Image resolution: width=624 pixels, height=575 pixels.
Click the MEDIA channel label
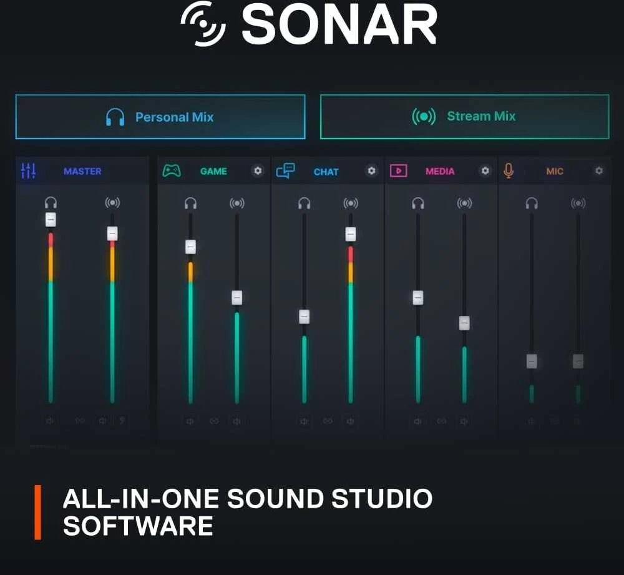(x=440, y=171)
